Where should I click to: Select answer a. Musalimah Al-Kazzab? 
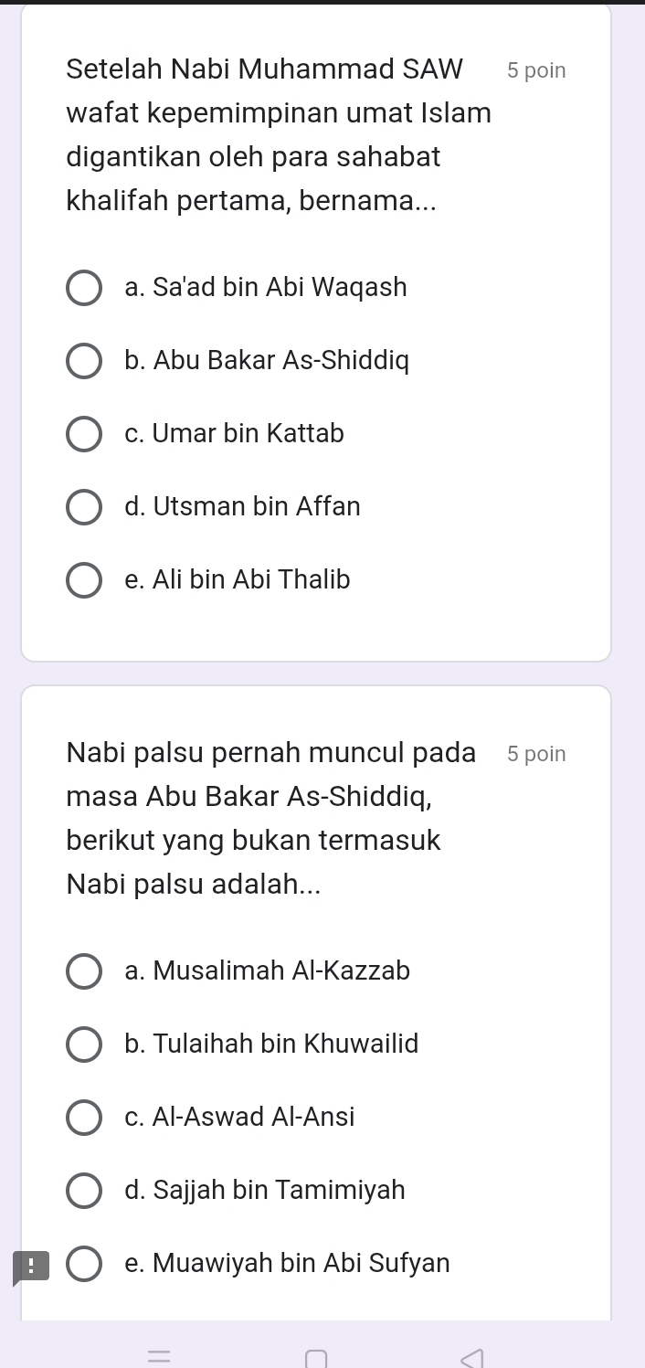(84, 971)
